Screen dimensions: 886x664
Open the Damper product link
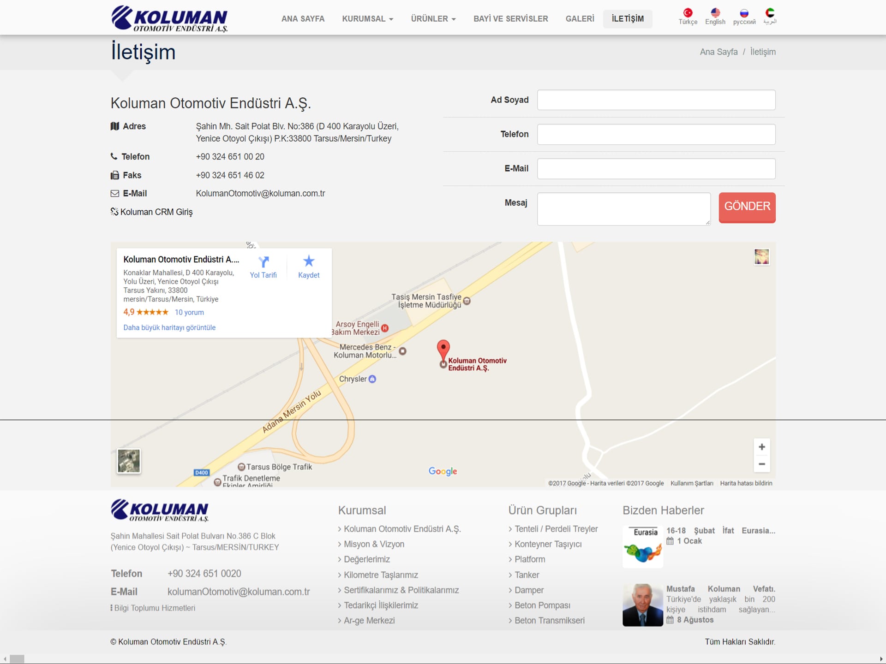pos(529,590)
